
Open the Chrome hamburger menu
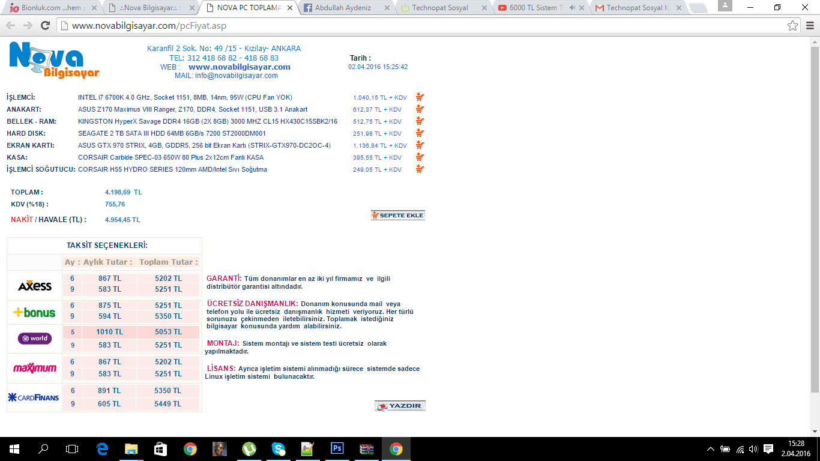coord(809,26)
